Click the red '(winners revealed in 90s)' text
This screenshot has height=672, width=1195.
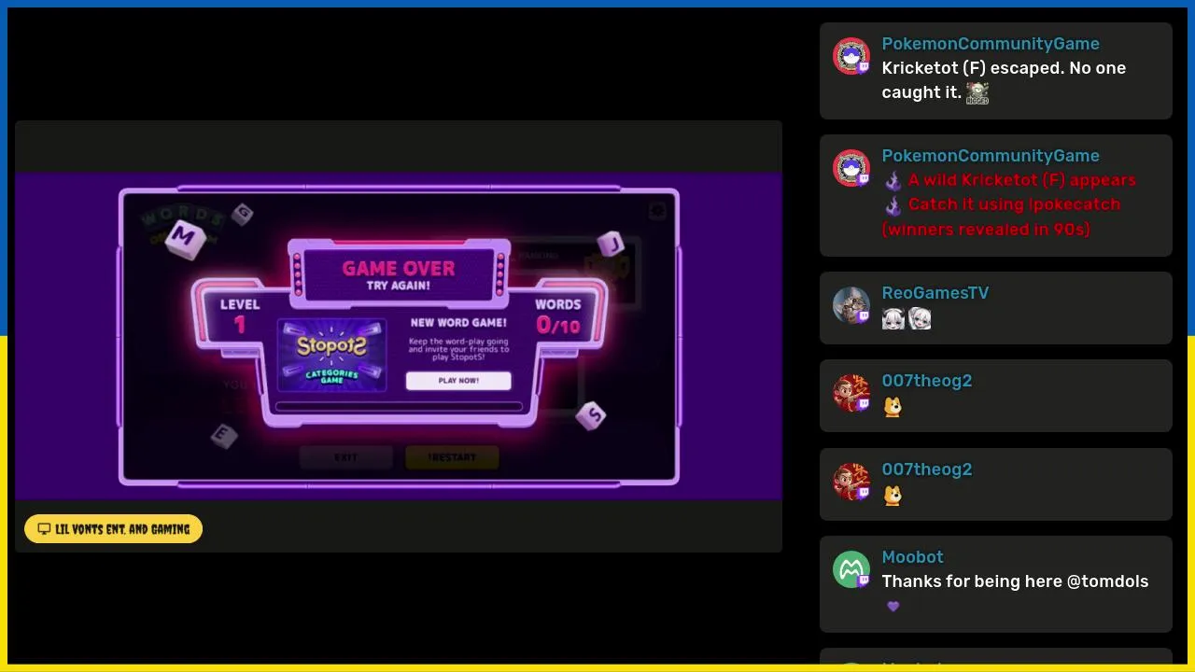coord(986,229)
